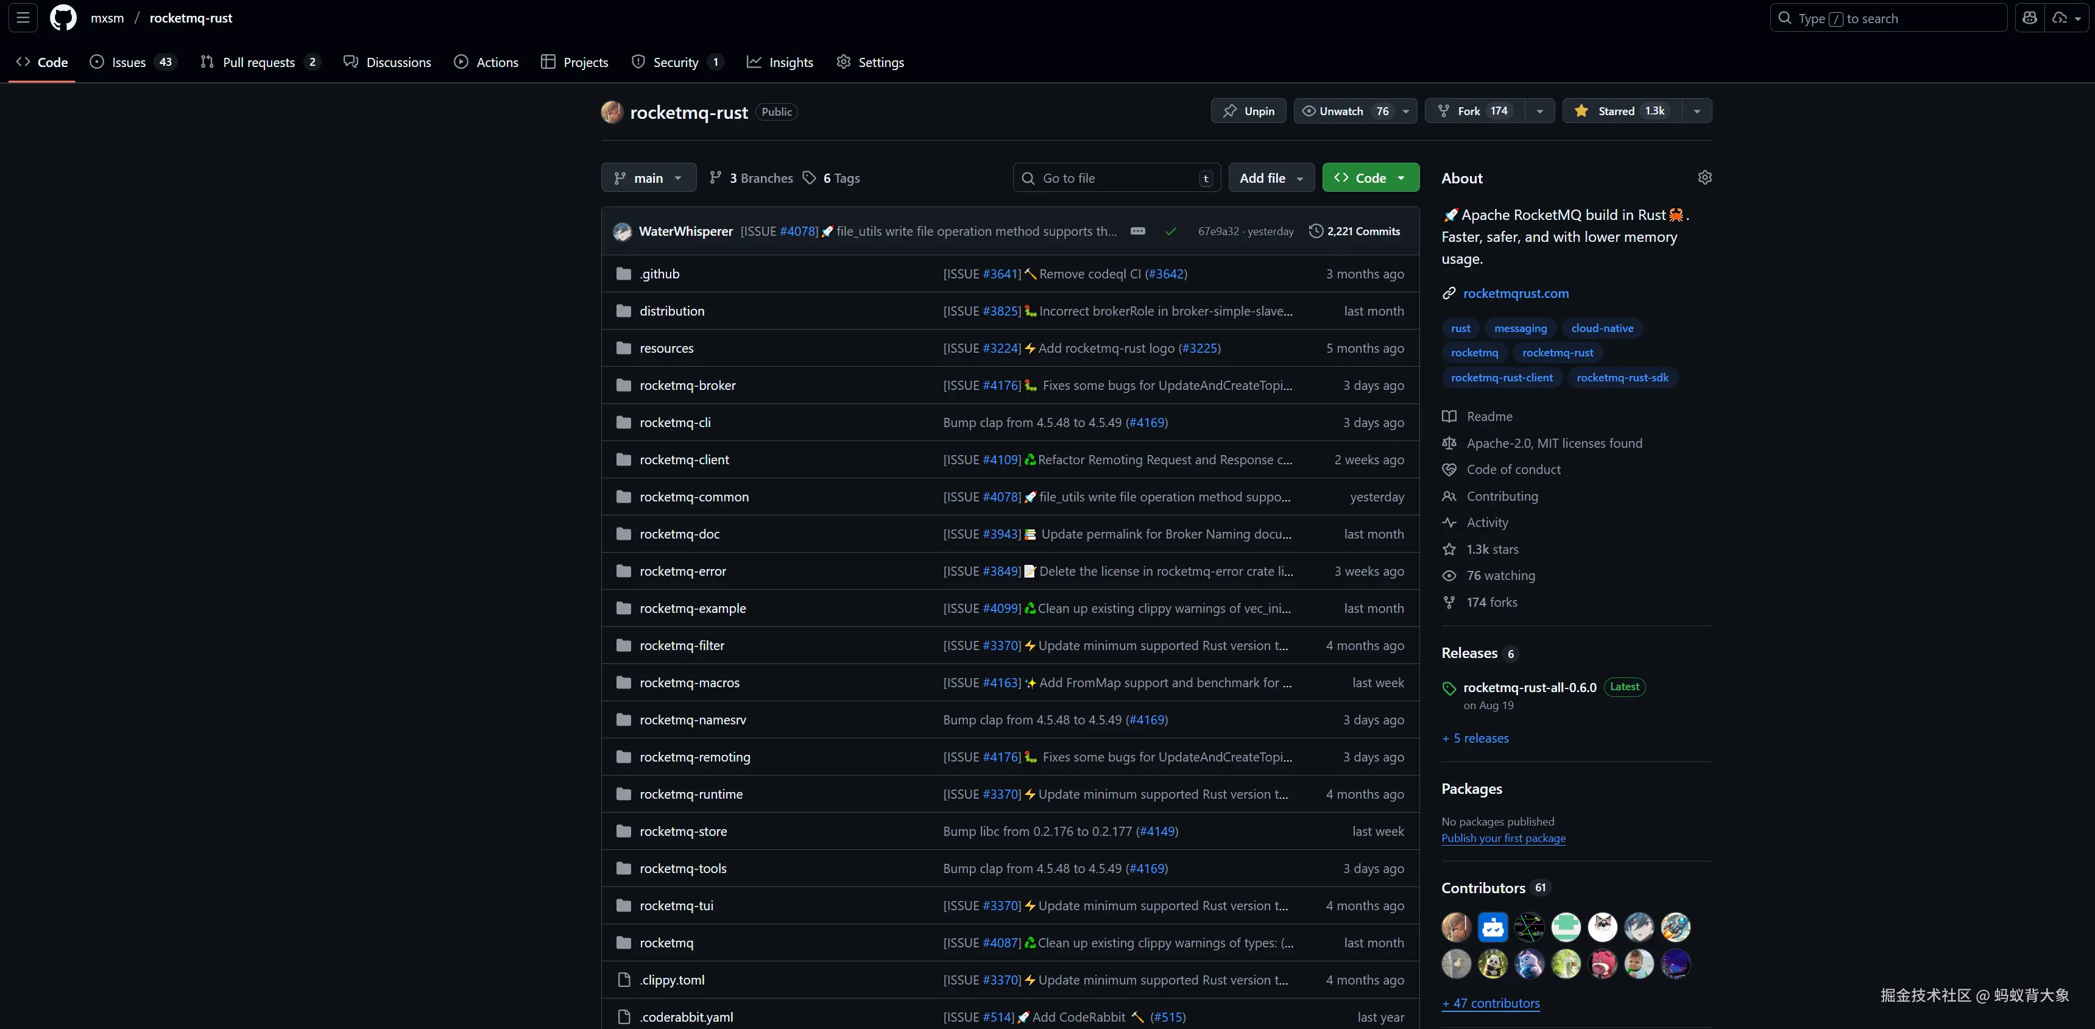Image resolution: width=2095 pixels, height=1029 pixels.
Task: Expand the green Code dropdown
Action: click(1371, 177)
